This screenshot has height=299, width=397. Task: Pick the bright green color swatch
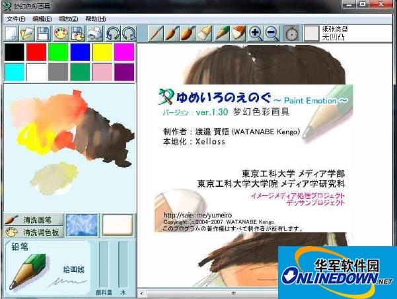[58, 52]
